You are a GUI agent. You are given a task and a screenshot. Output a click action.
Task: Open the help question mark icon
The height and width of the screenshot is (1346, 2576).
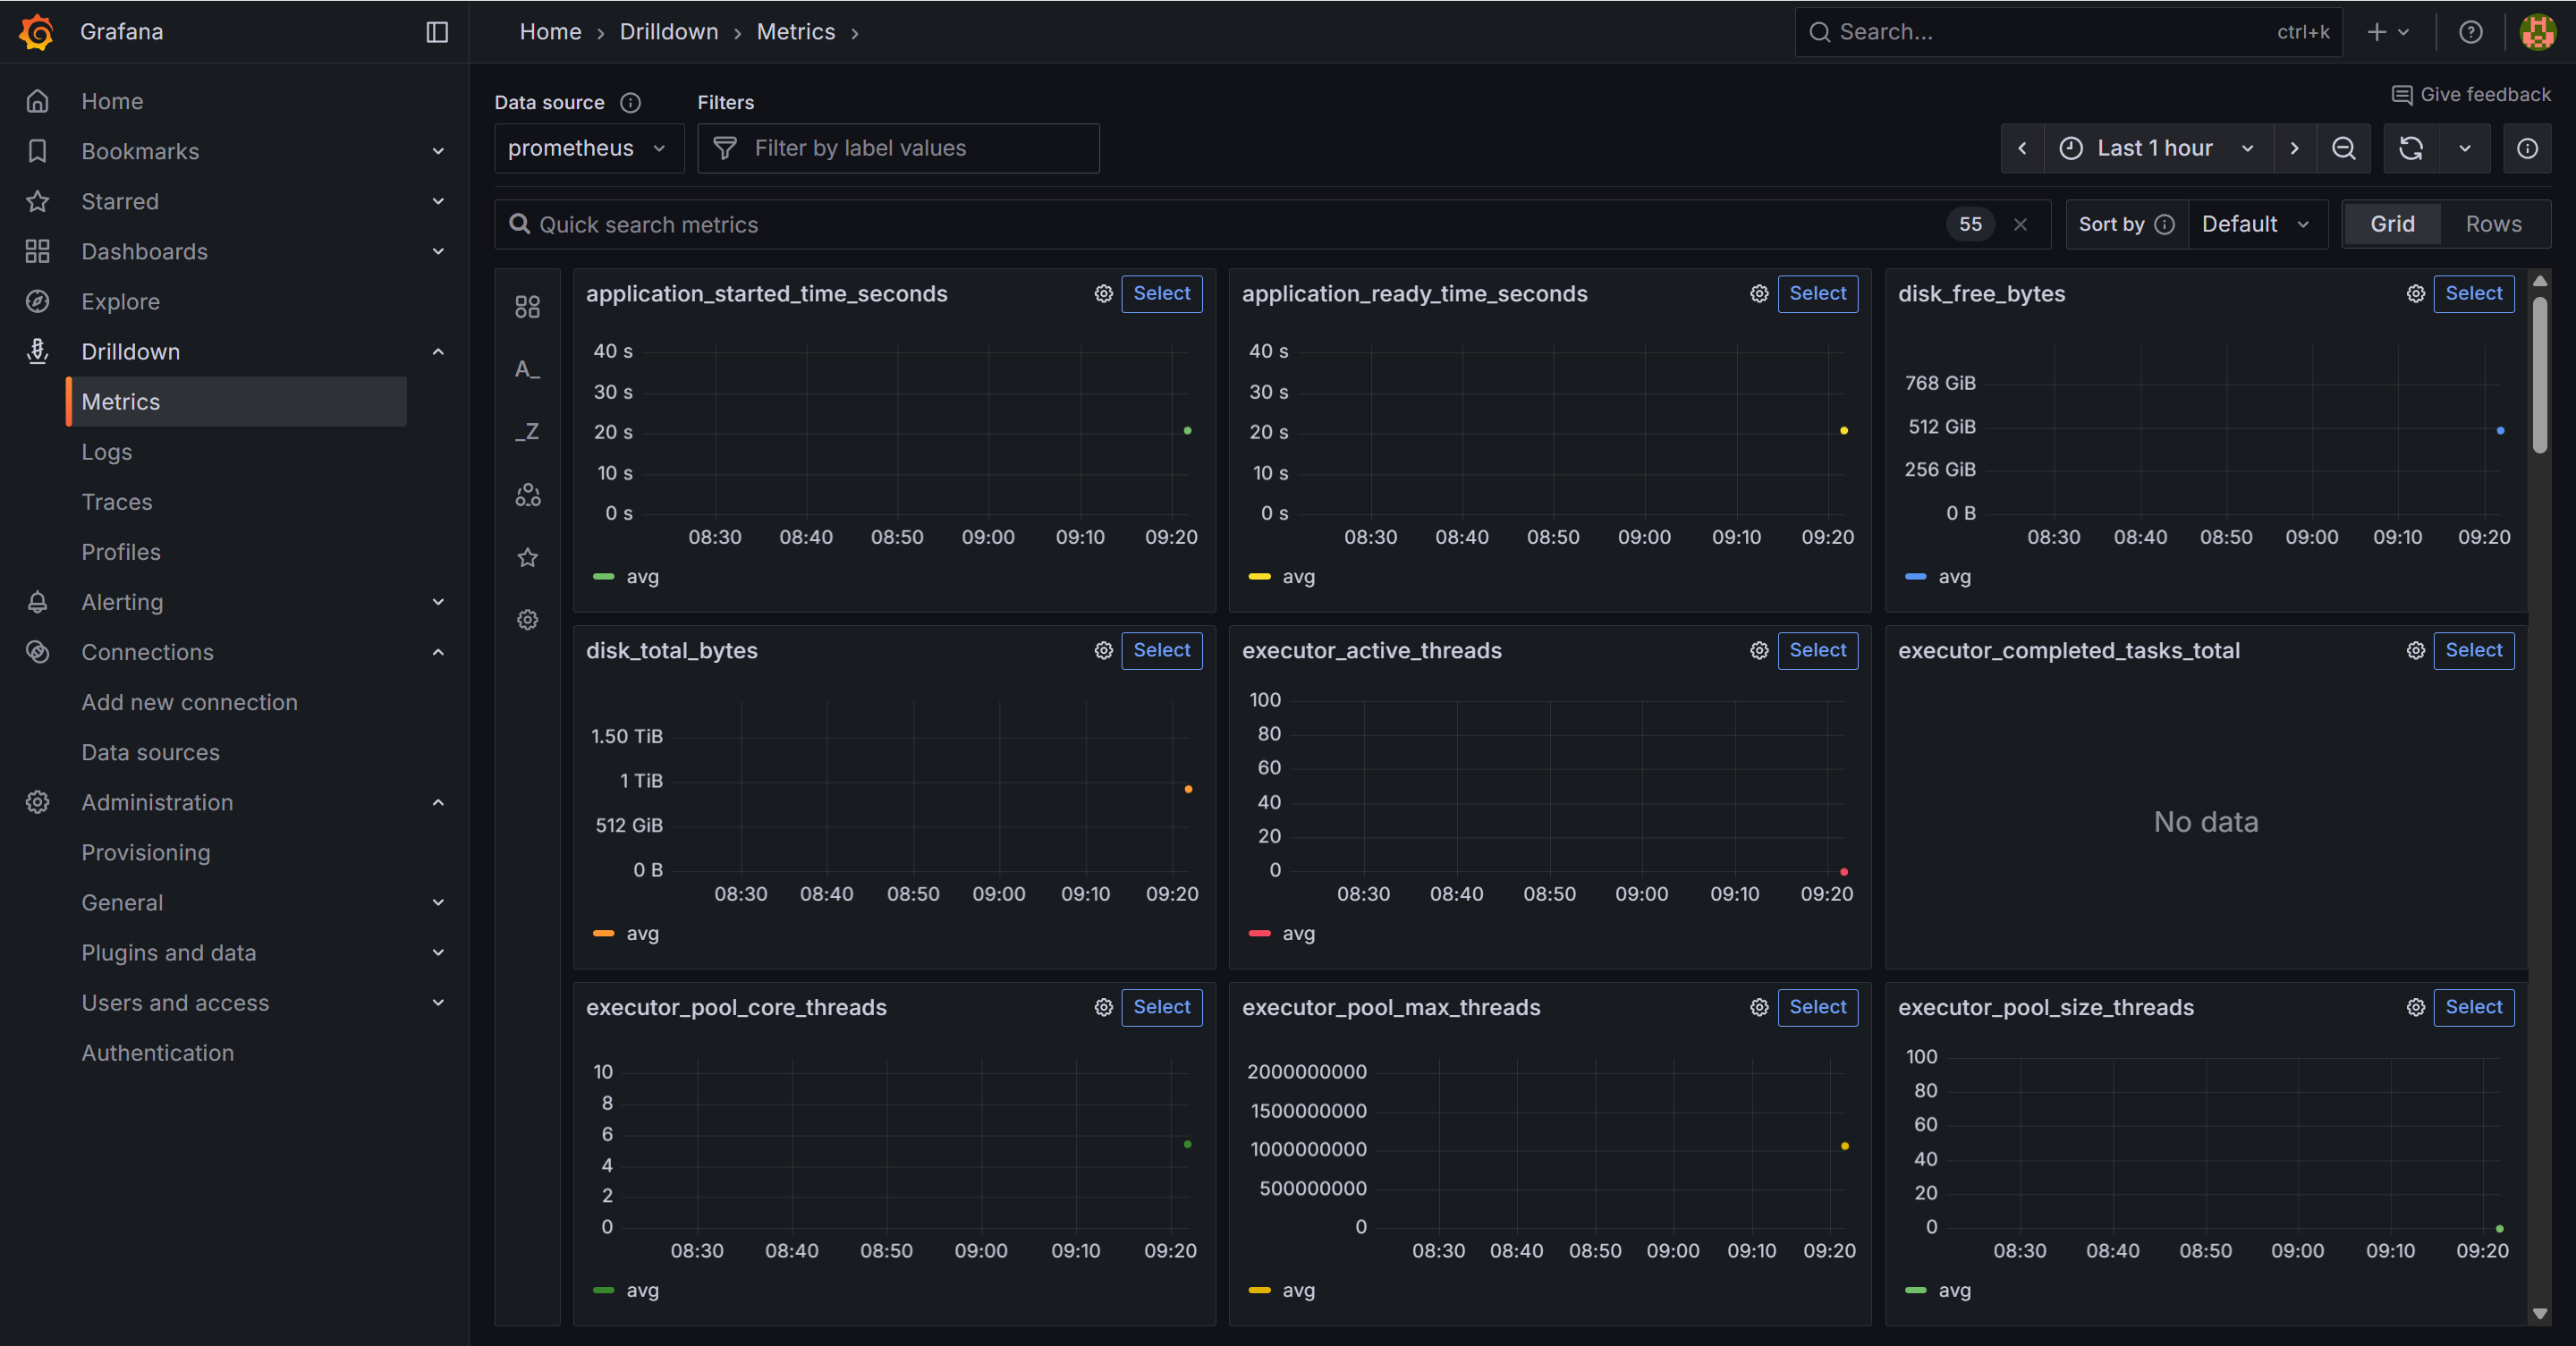click(2470, 32)
